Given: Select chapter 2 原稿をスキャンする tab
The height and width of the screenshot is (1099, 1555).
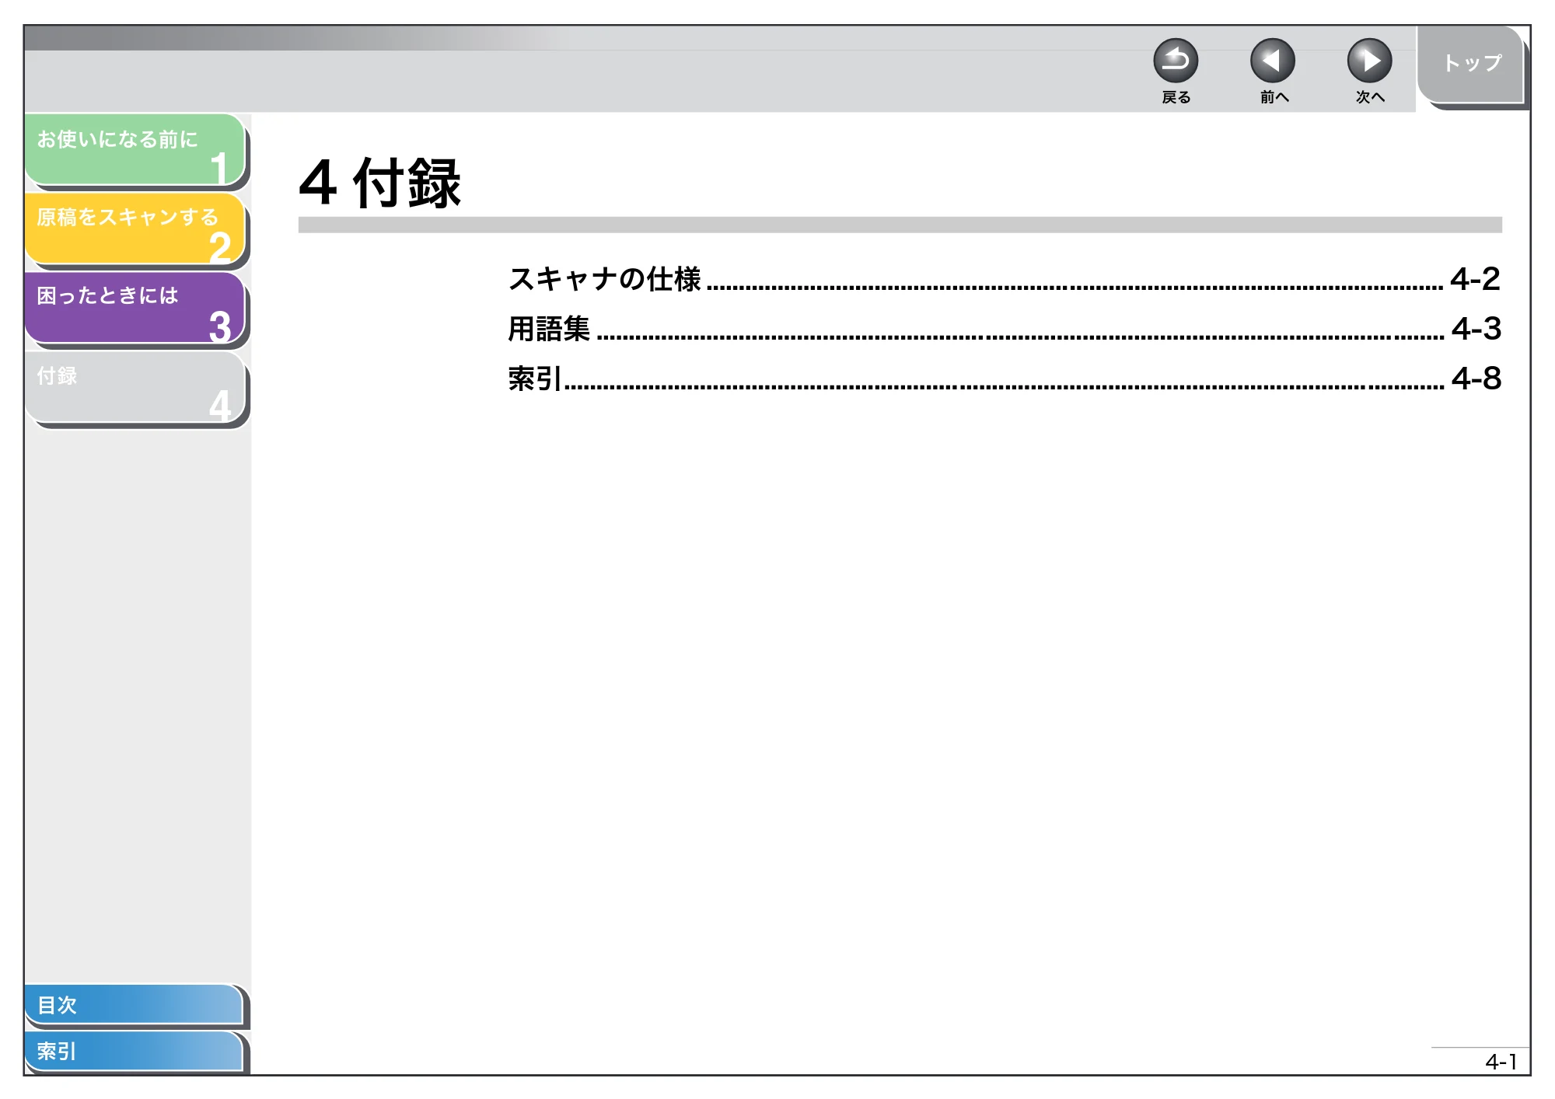Looking at the screenshot, I should [x=135, y=229].
